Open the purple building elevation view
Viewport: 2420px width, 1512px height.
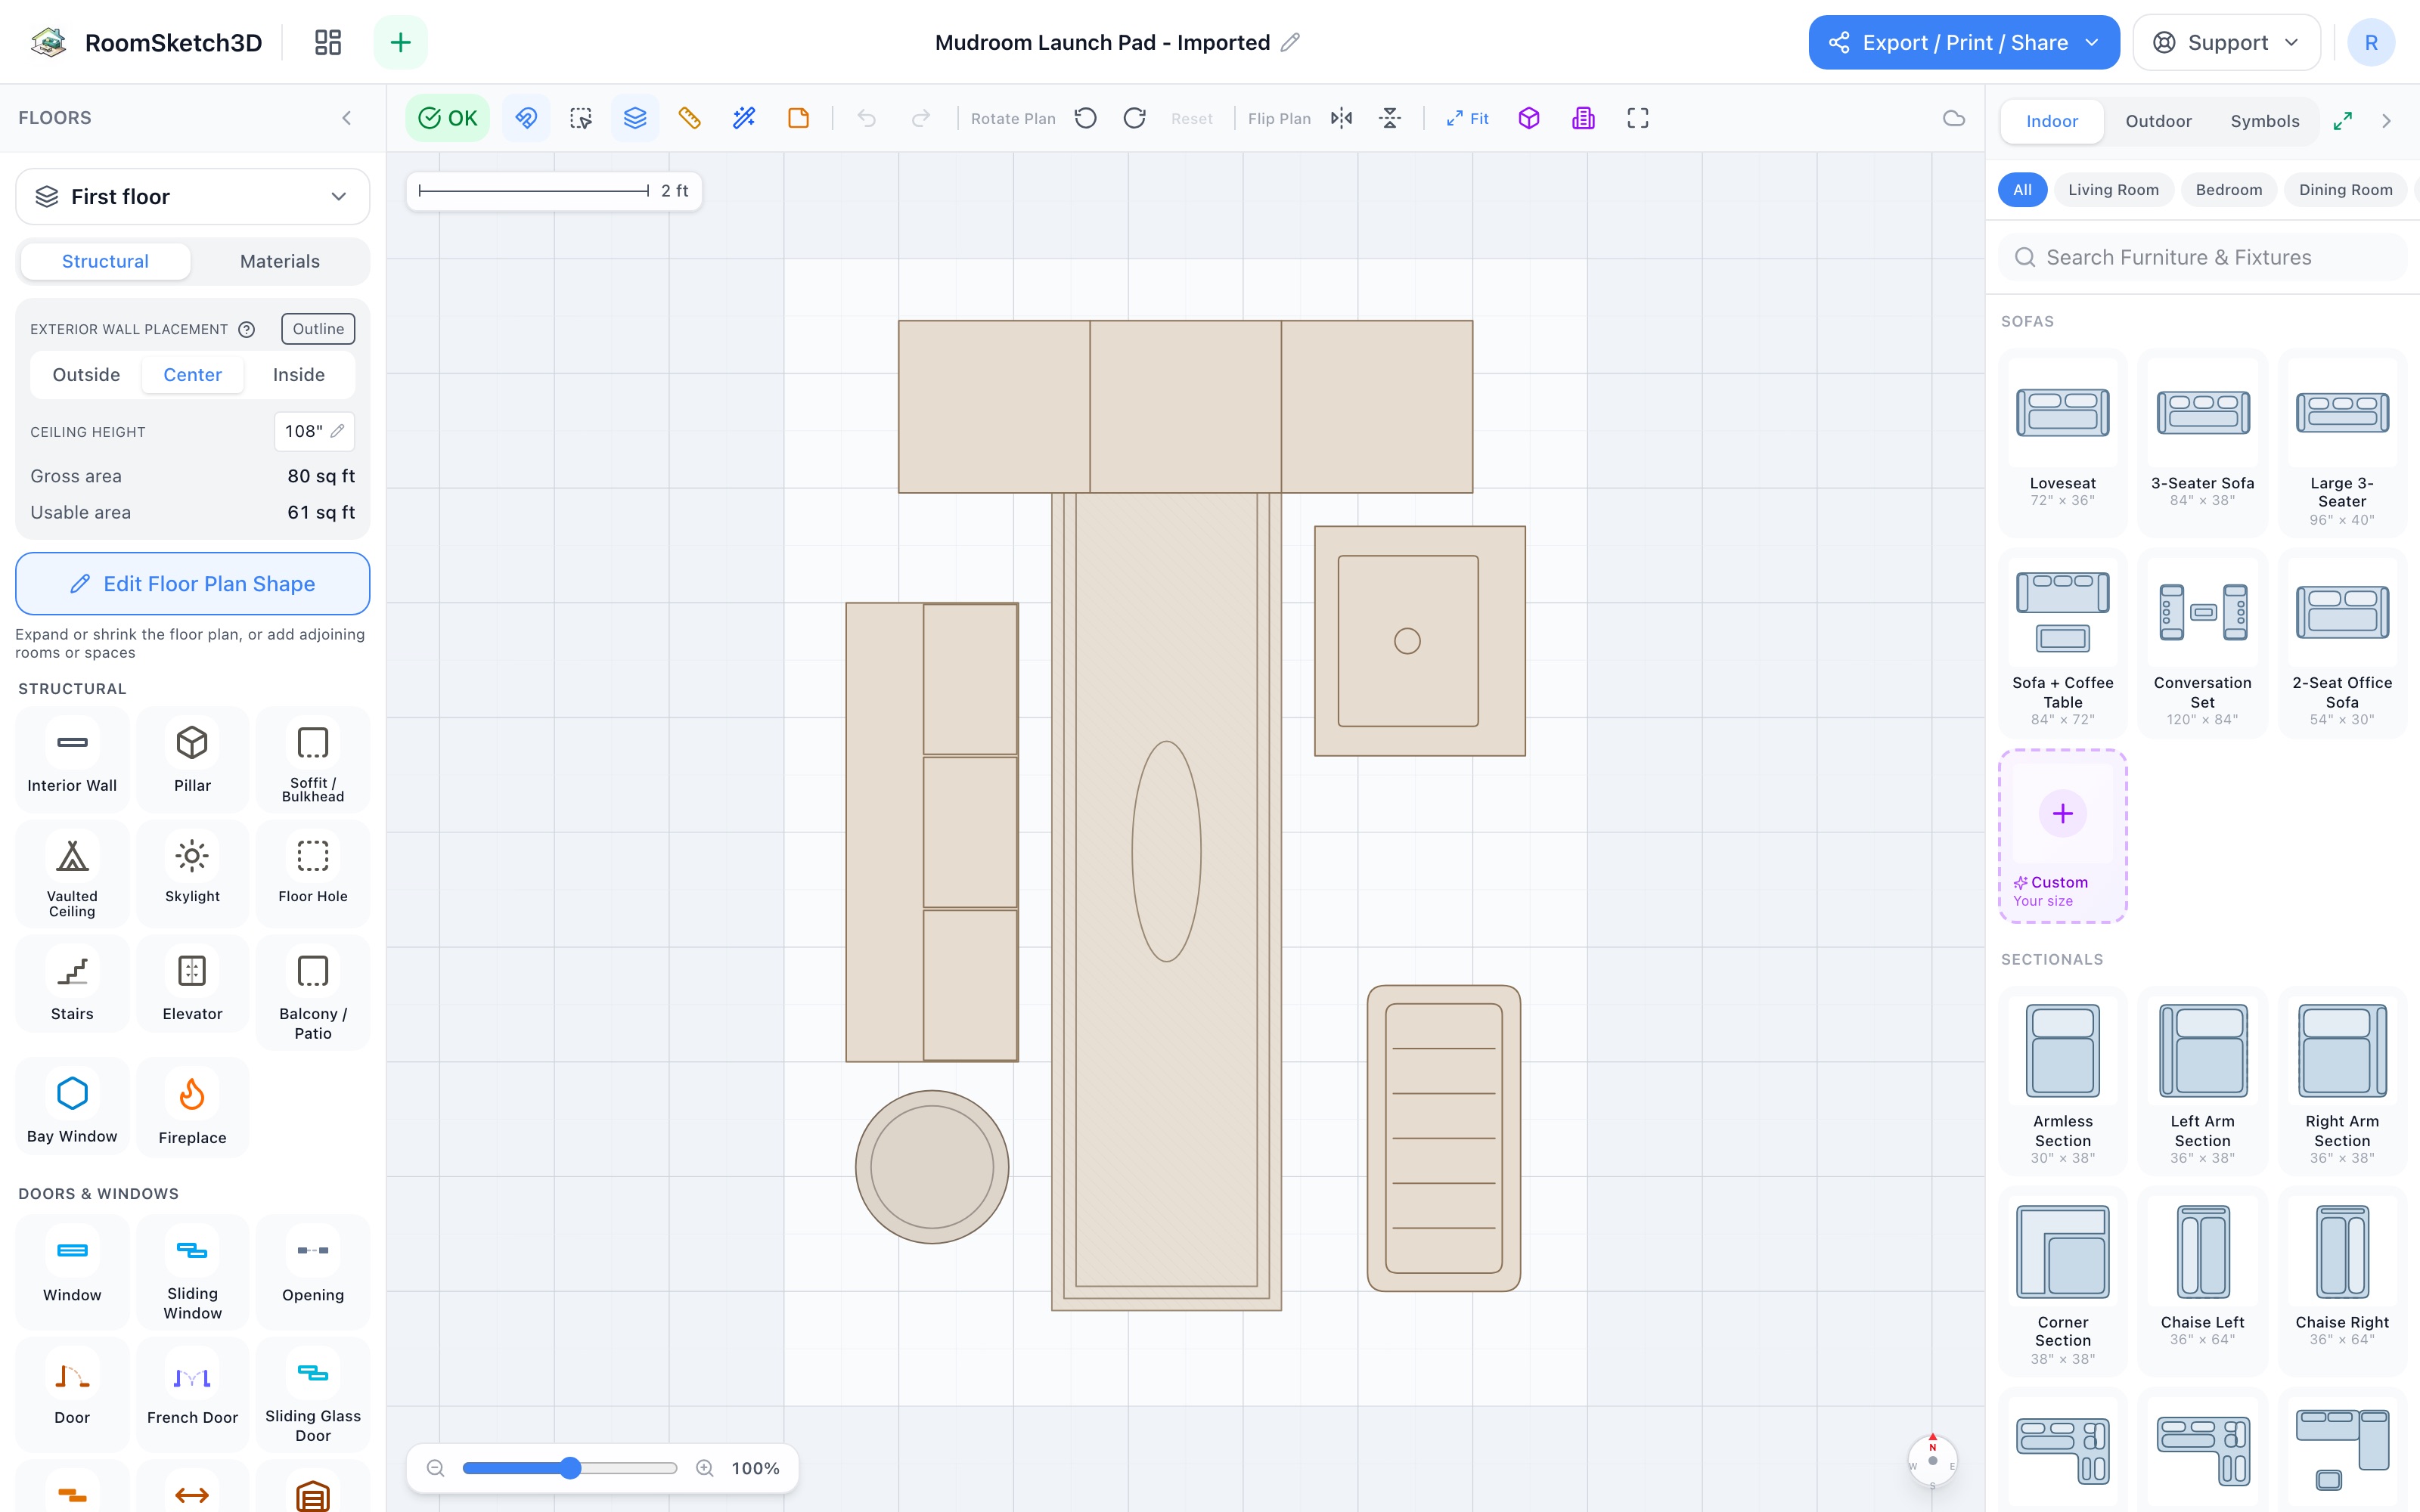click(x=1583, y=118)
